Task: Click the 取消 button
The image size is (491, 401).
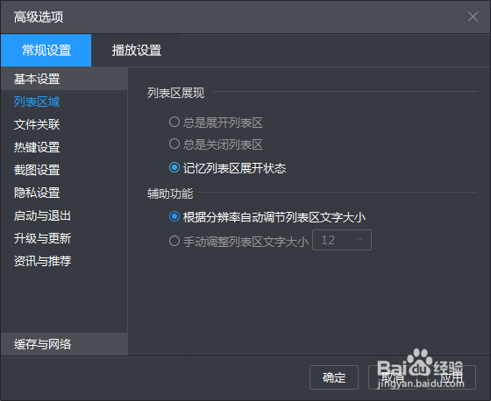Action: (x=393, y=377)
